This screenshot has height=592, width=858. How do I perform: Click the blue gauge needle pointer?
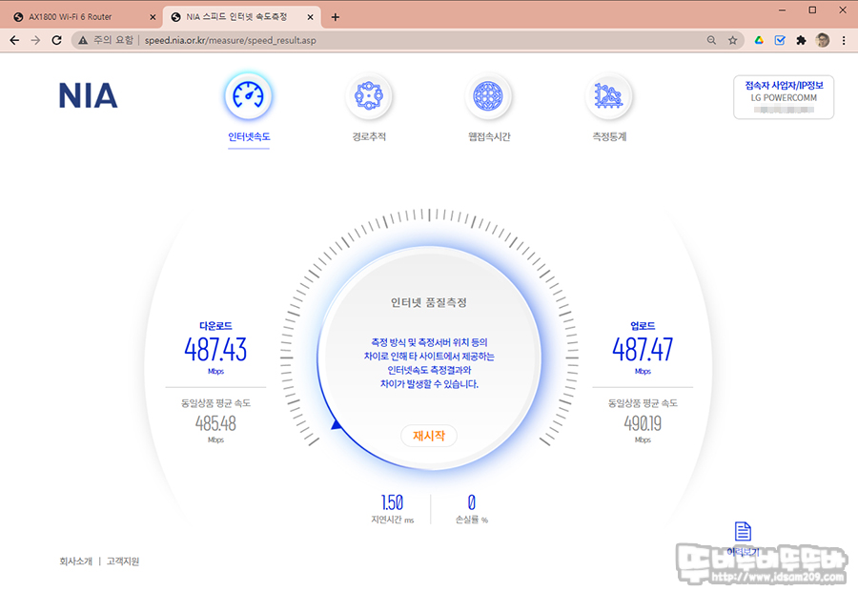click(337, 424)
